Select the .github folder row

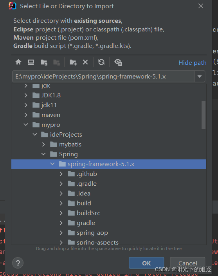(x=109, y=174)
